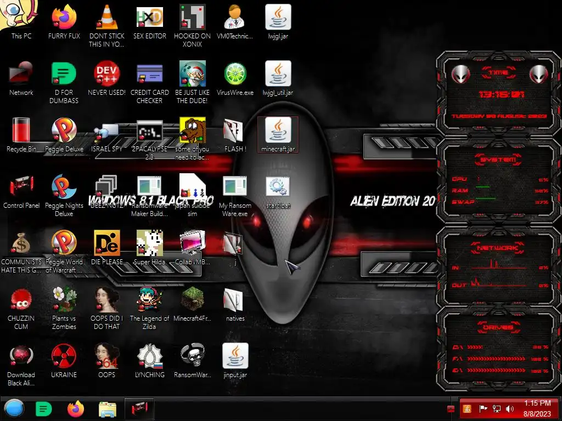562x421 pixels.
Task: Select the lwjgl_util.jar file
Action: [278, 78]
